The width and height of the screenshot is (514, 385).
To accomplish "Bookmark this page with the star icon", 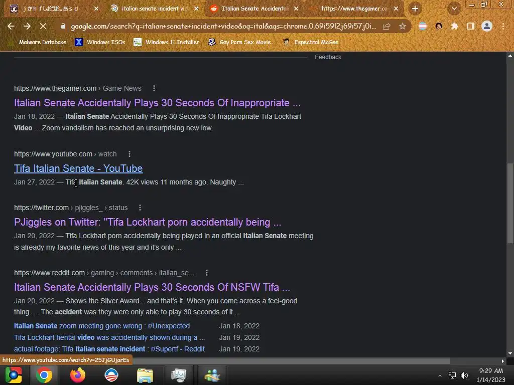I will click(403, 27).
